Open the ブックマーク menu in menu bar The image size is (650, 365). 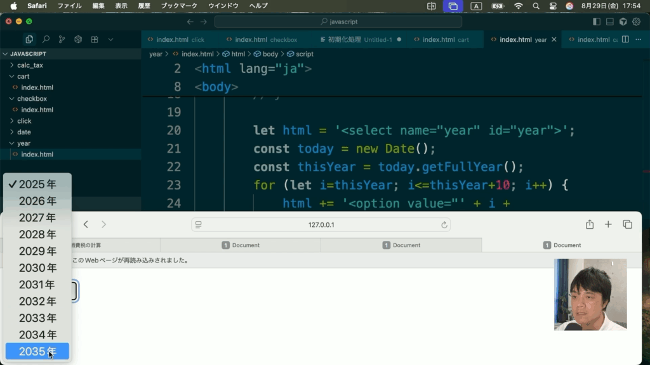pyautogui.click(x=178, y=6)
